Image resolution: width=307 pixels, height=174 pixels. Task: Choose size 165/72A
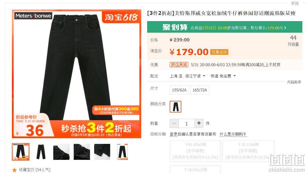pos(200,90)
